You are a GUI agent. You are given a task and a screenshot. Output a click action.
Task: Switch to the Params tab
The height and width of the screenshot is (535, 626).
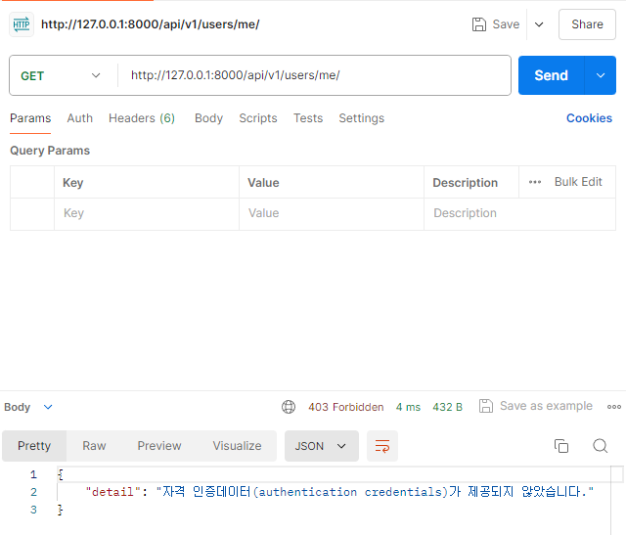30,118
